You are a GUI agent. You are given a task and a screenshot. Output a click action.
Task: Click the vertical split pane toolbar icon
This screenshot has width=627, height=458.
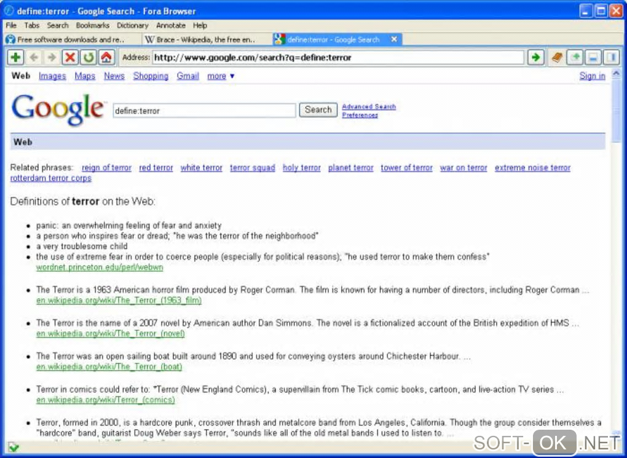(611, 58)
